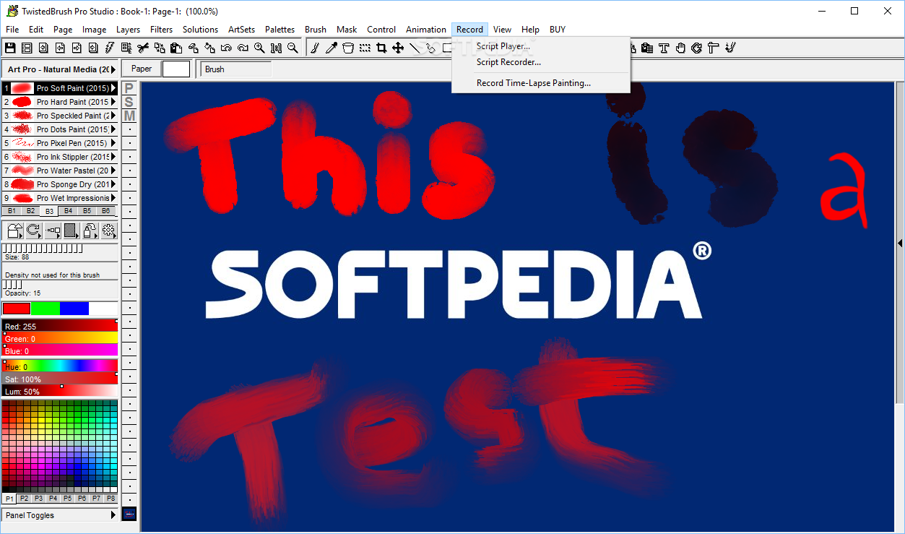This screenshot has height=534, width=905.
Task: Open the ArtSets menu
Action: coord(241,30)
